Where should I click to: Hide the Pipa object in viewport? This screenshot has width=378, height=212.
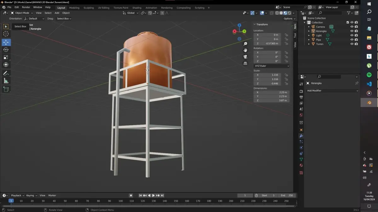point(352,40)
